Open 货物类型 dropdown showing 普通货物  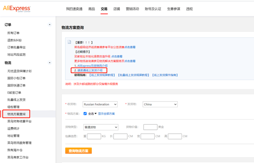click(x=101, y=127)
